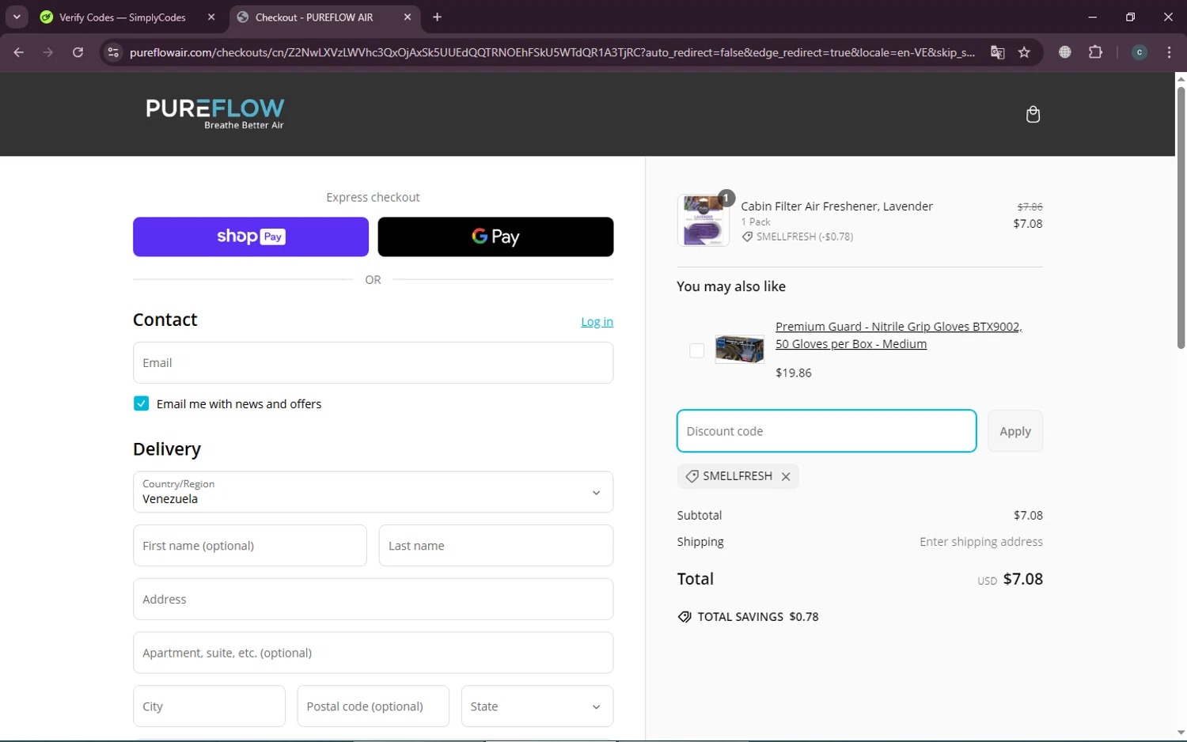Toggle Email me with news and offers
This screenshot has height=742, width=1187.
coord(141,403)
